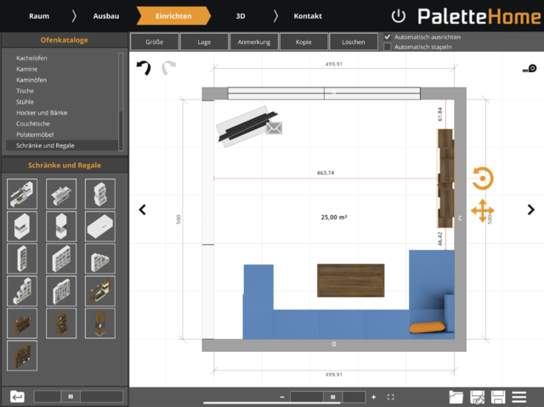The width and height of the screenshot is (544, 407).
Task: Click the fit-to-screen fullscreen icon
Action: coord(391,397)
